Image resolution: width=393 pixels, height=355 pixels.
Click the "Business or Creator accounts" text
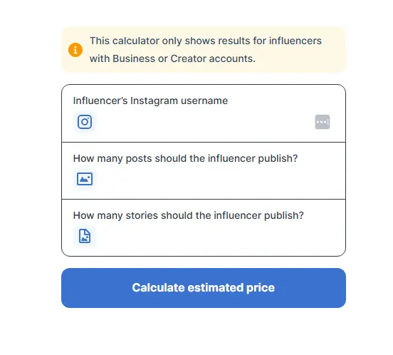[x=184, y=58]
